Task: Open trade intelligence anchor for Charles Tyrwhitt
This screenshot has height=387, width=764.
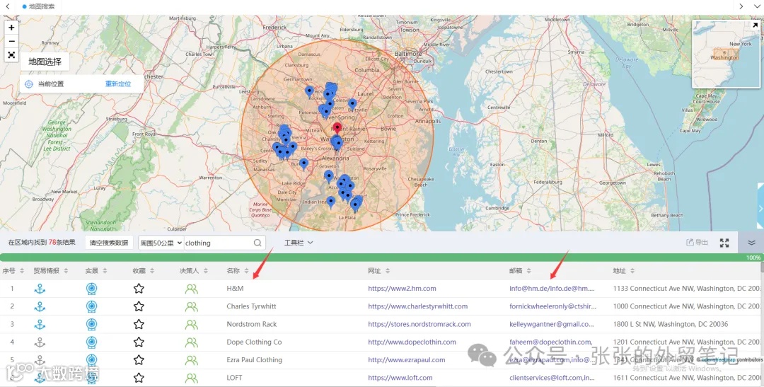Action: click(40, 306)
